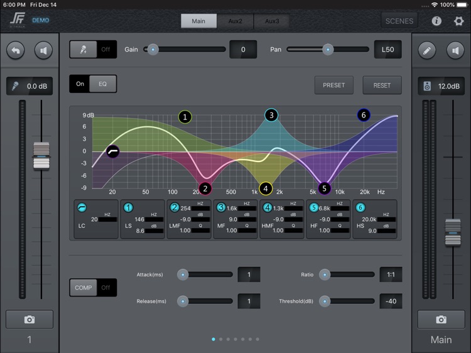This screenshot has height=353, width=471.
Task: Toggle the EQ On switch
Action: click(93, 84)
